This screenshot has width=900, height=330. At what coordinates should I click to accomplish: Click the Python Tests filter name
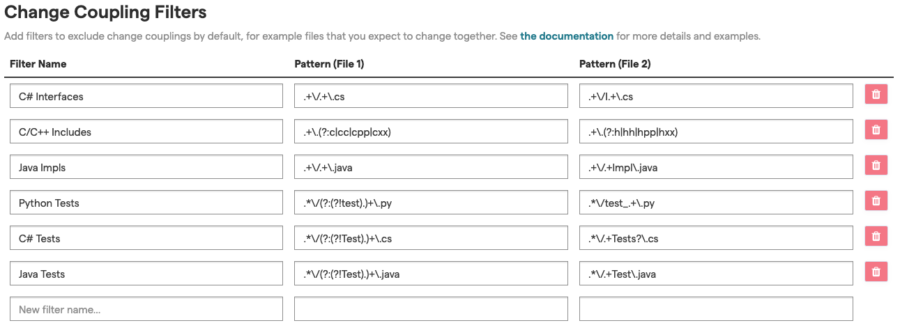click(x=146, y=203)
